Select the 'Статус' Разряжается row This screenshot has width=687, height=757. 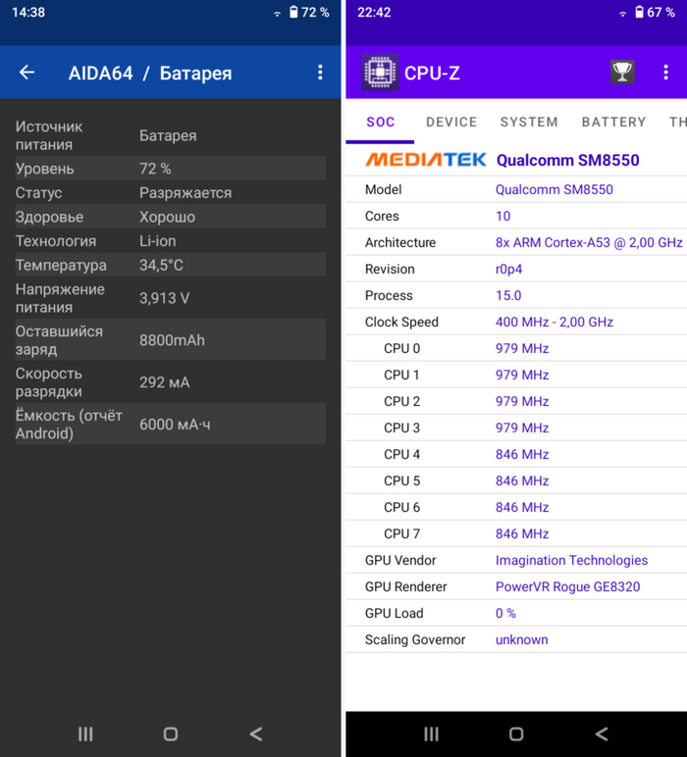[171, 192]
